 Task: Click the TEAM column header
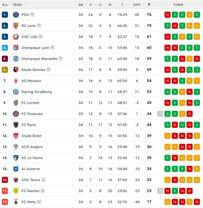point(17,5)
